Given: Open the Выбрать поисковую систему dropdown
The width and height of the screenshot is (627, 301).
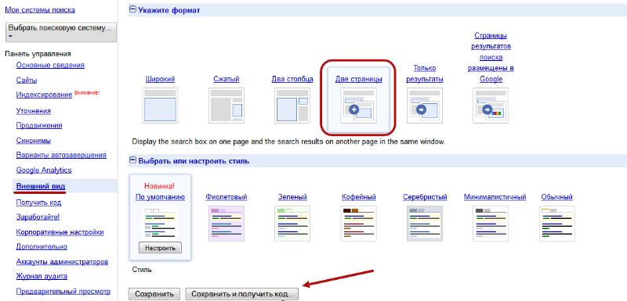Looking at the screenshot, I should 61,32.
